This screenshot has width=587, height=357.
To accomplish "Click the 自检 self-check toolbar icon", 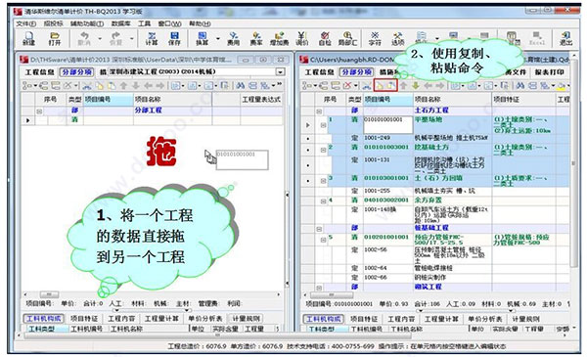I will [325, 38].
